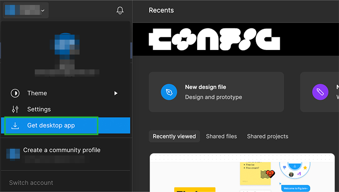Open the FigJam file thumbnail
339x192 pixels.
[242, 173]
